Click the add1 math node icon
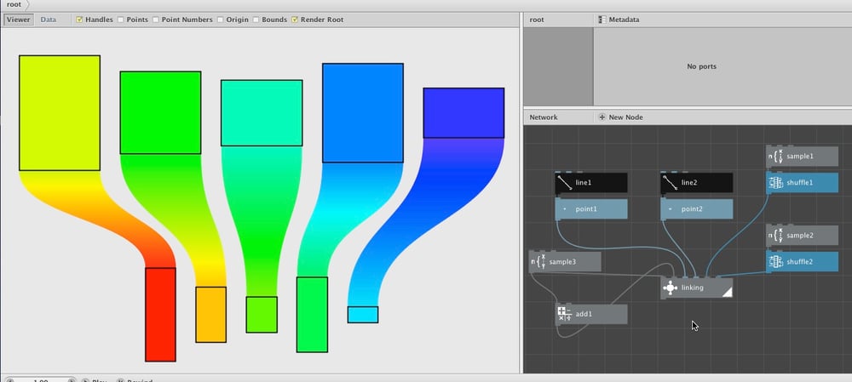 pyautogui.click(x=565, y=314)
